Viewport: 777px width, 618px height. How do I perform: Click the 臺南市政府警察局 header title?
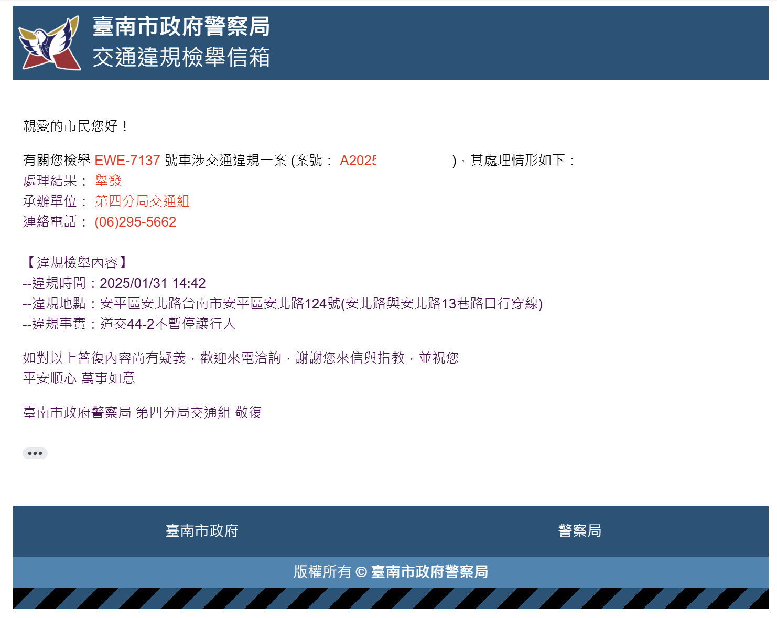pos(181,26)
